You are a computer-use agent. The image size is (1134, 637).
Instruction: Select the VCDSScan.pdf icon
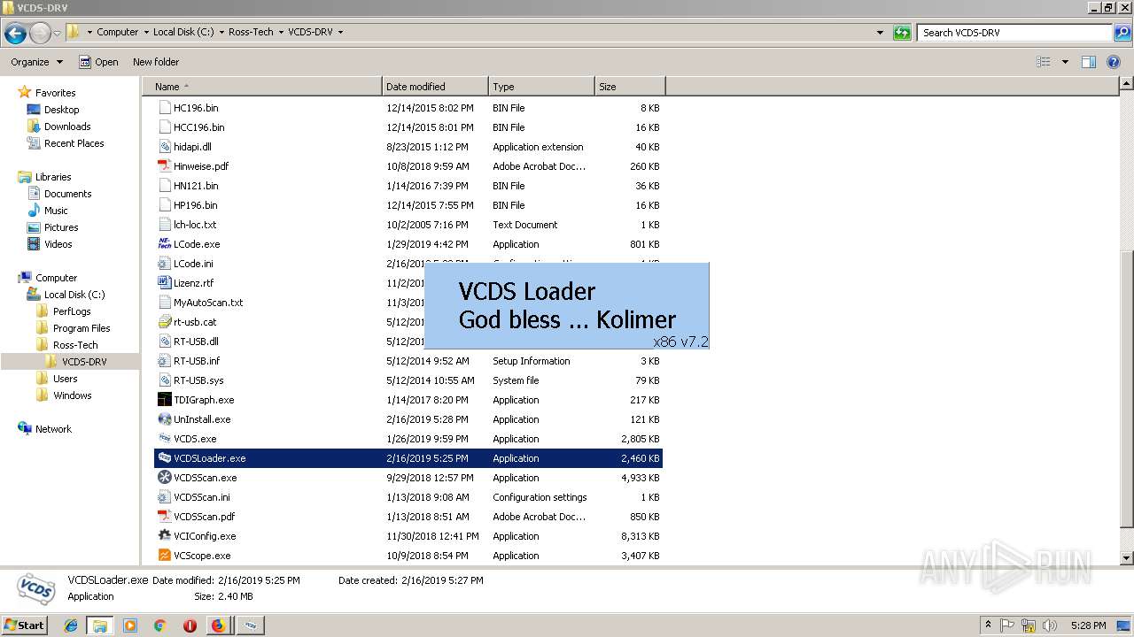coord(164,517)
